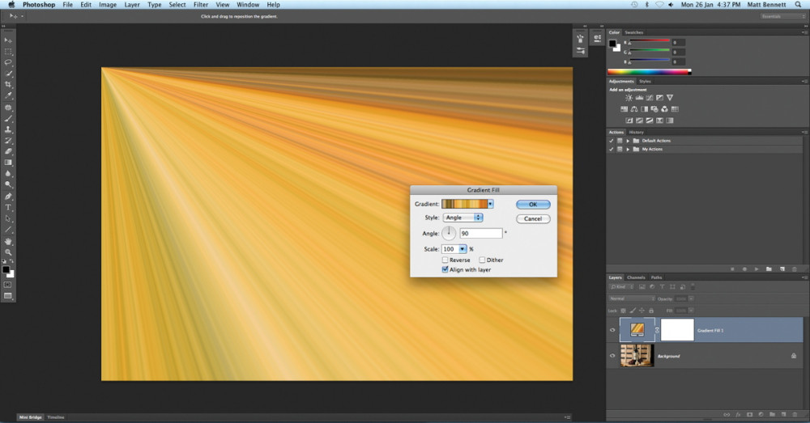810x423 pixels.
Task: Hide the Gradient Fill 1 layer
Action: point(612,330)
